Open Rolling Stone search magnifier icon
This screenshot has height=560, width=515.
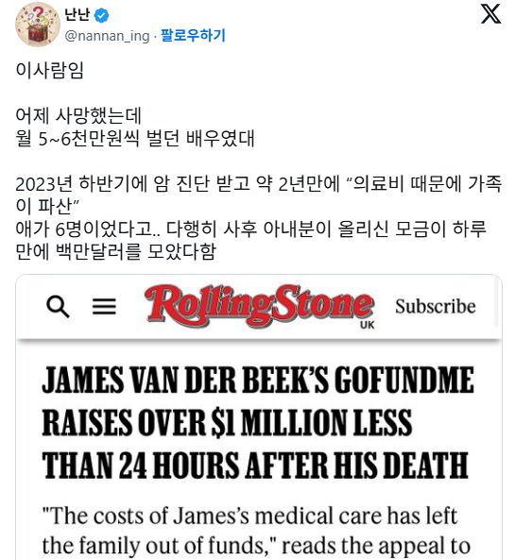click(58, 306)
